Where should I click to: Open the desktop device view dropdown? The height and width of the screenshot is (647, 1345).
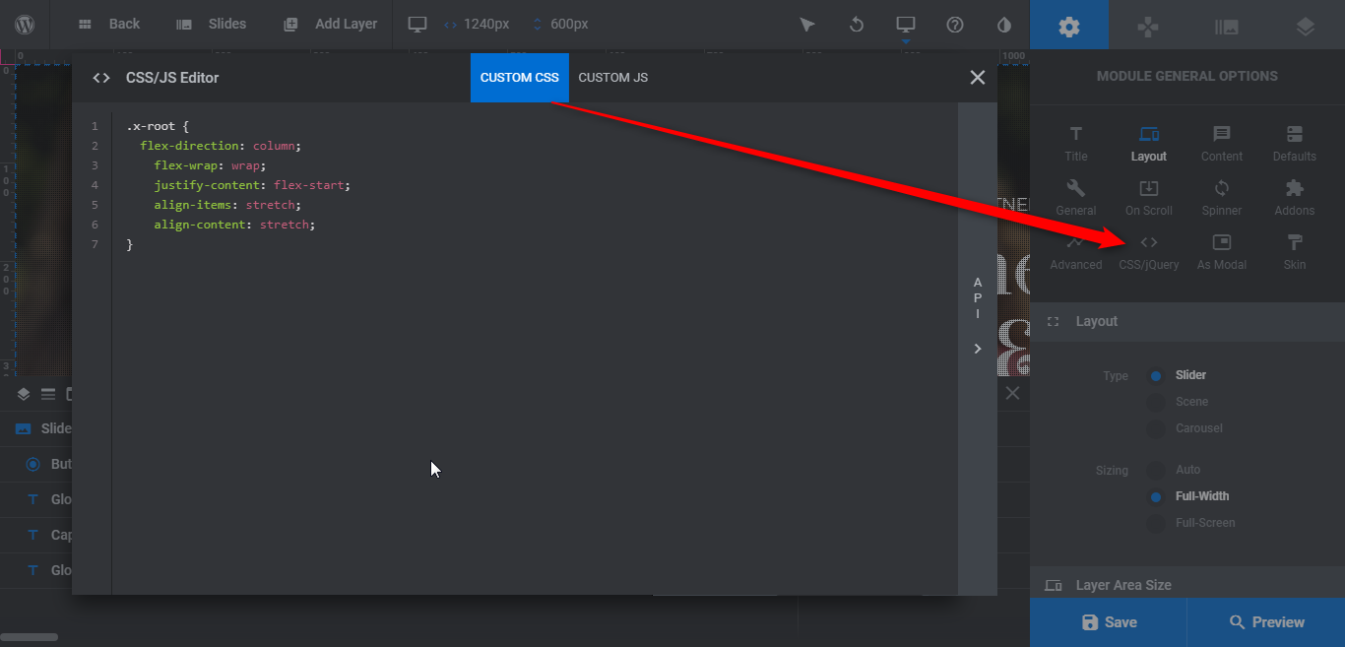906,25
